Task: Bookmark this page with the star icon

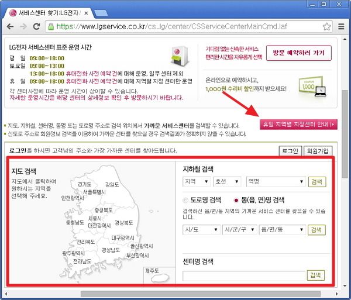Action: [x=326, y=27]
